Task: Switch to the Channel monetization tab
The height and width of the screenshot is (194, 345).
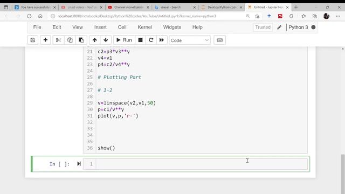Action: tap(129, 7)
